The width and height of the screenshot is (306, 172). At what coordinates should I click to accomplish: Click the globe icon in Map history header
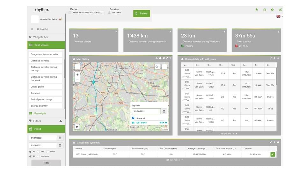coord(160,58)
